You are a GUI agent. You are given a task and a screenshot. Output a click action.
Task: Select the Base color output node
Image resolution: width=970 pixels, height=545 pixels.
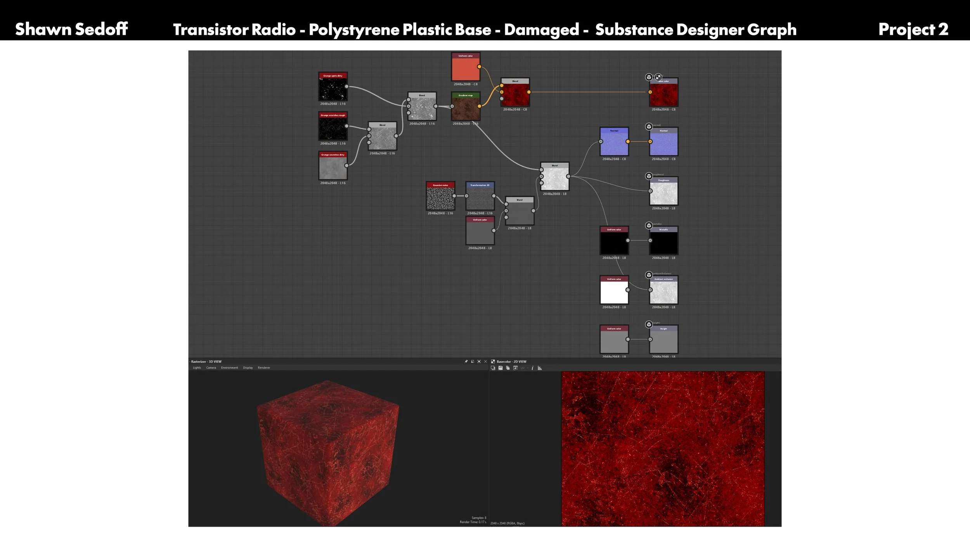tap(664, 92)
